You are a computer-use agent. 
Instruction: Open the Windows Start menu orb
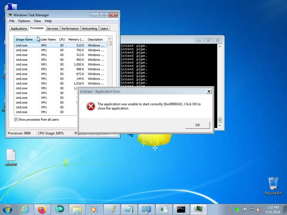[8, 209]
